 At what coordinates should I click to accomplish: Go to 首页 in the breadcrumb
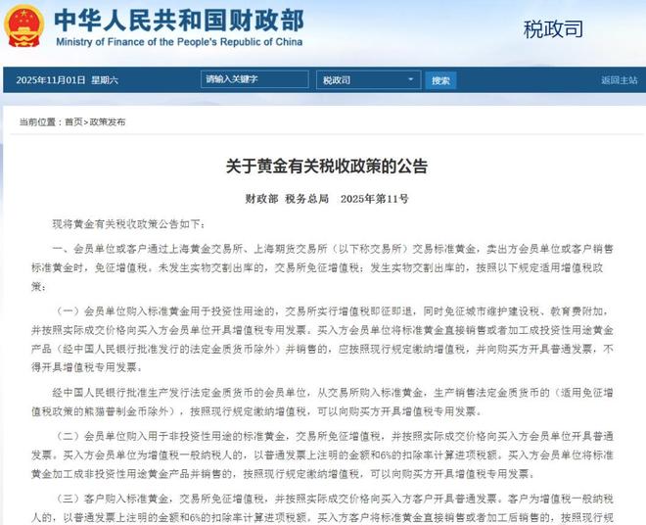tap(73, 121)
